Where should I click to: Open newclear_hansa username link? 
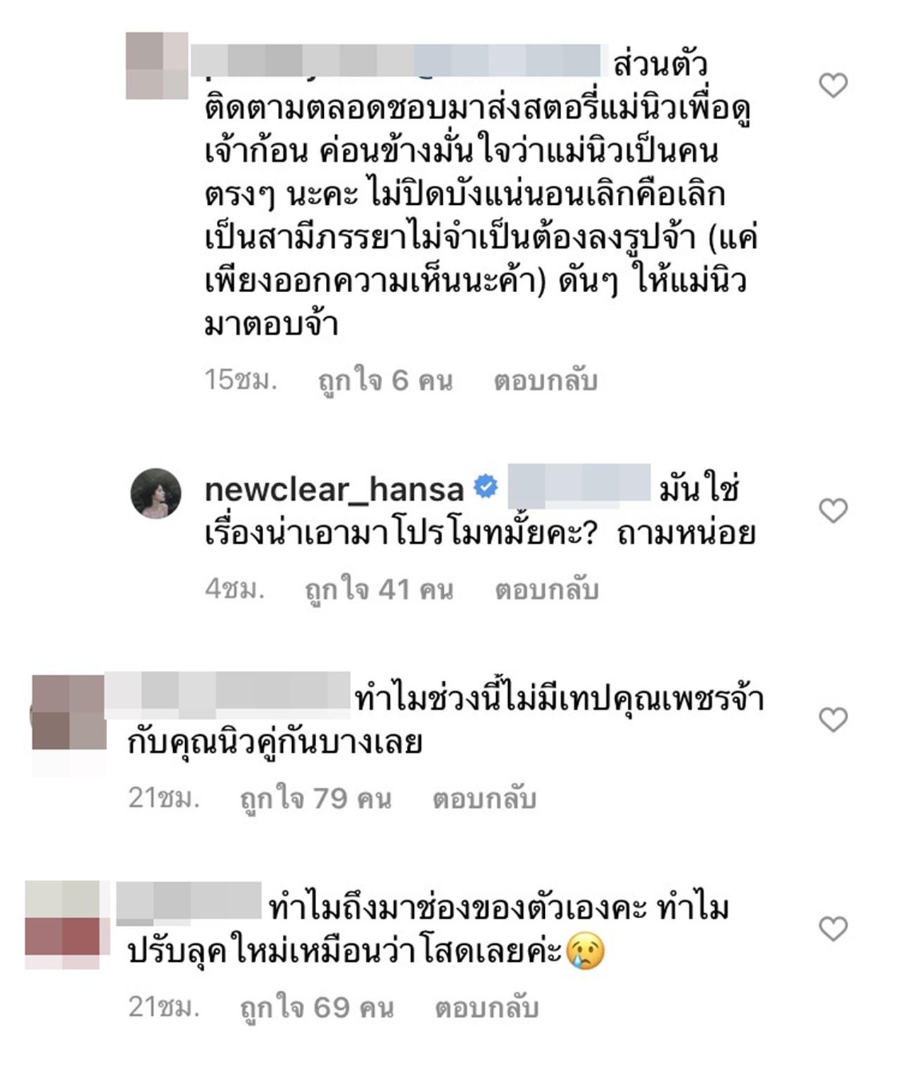click(x=334, y=489)
